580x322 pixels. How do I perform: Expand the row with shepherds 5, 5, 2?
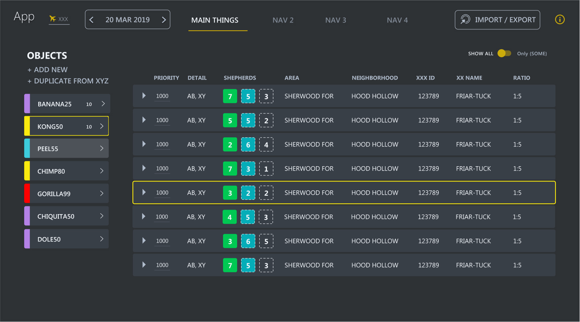tap(144, 120)
